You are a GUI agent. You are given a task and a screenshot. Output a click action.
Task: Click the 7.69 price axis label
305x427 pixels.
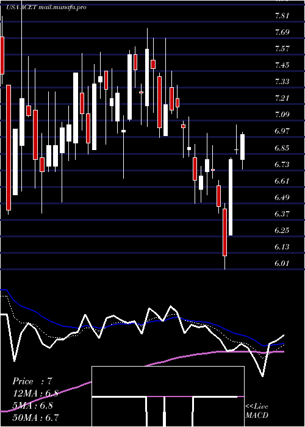[x=282, y=32]
